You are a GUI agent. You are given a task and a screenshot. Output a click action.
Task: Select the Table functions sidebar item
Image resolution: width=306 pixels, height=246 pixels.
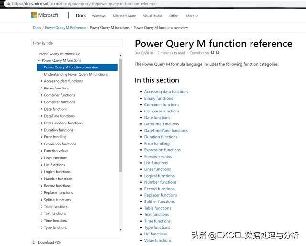[x=55, y=207]
